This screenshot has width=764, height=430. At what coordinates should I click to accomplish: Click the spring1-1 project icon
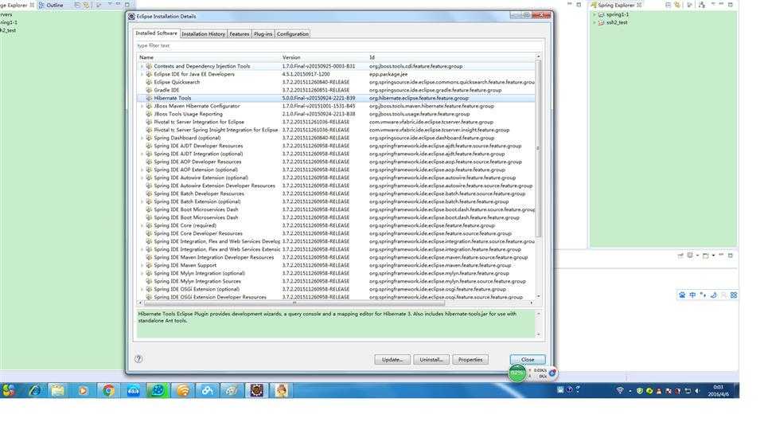click(602, 14)
